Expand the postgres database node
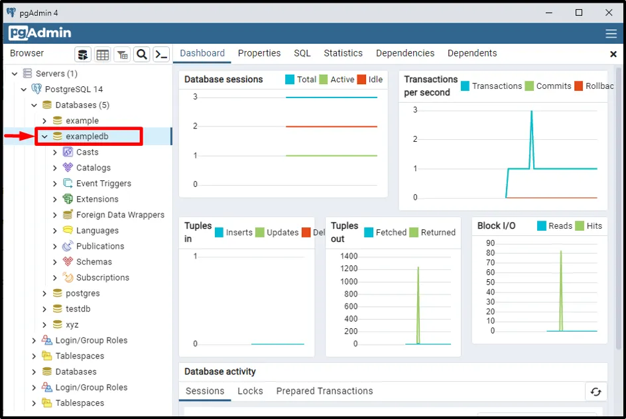This screenshot has width=626, height=419. coord(44,294)
